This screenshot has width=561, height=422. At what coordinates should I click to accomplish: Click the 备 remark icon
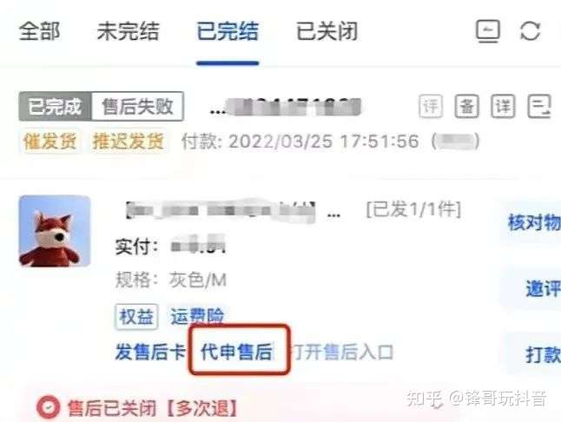coord(467,106)
